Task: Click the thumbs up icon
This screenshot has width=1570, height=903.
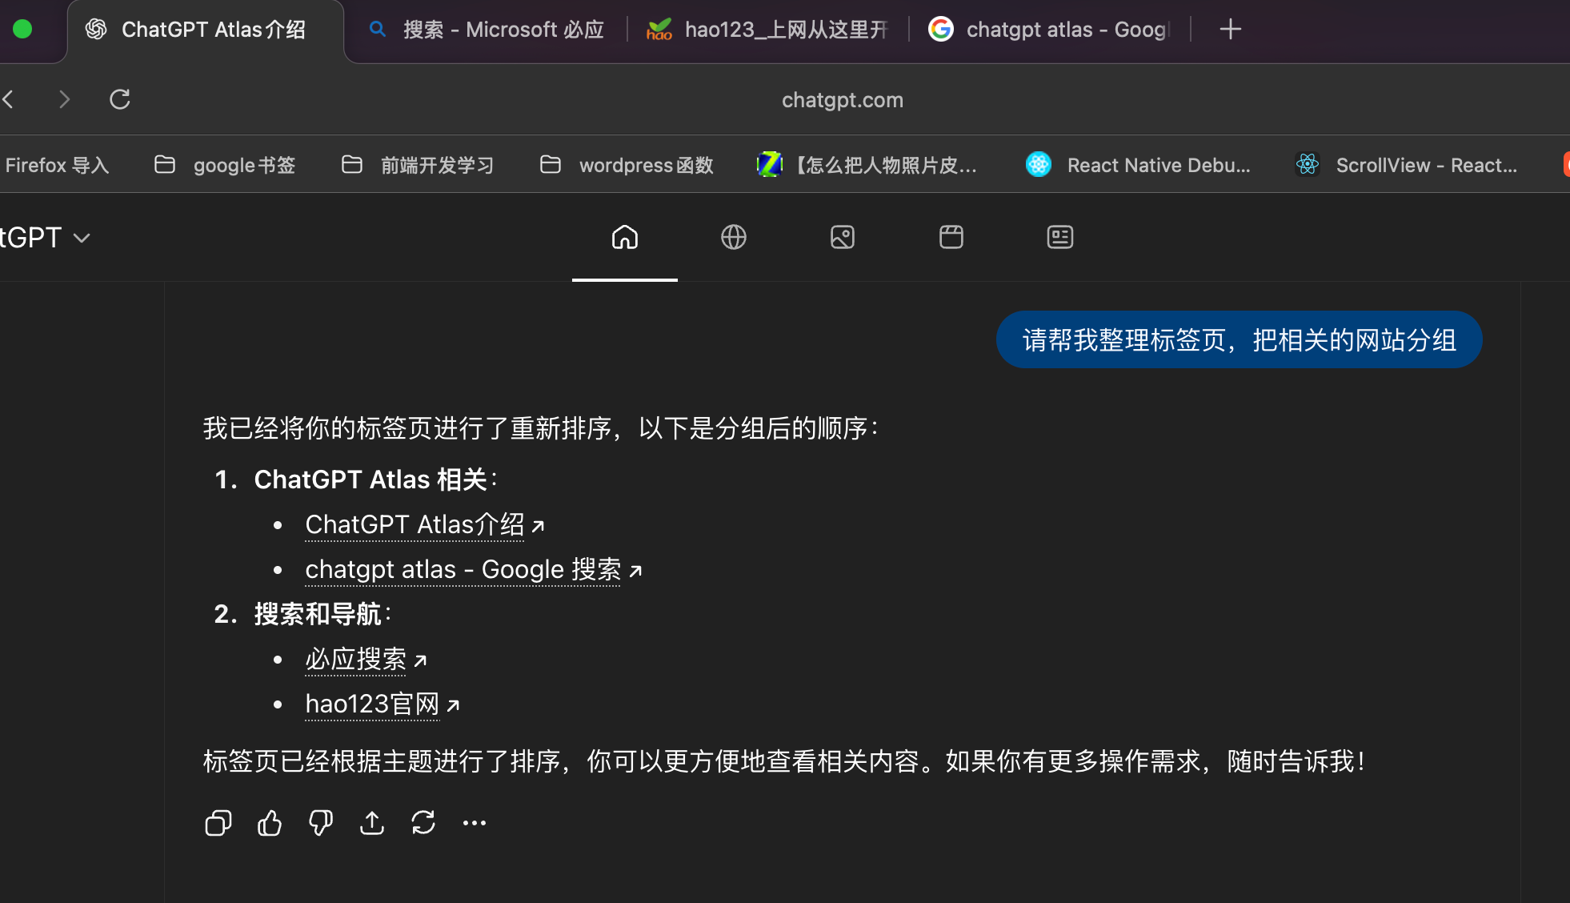Action: pos(270,823)
